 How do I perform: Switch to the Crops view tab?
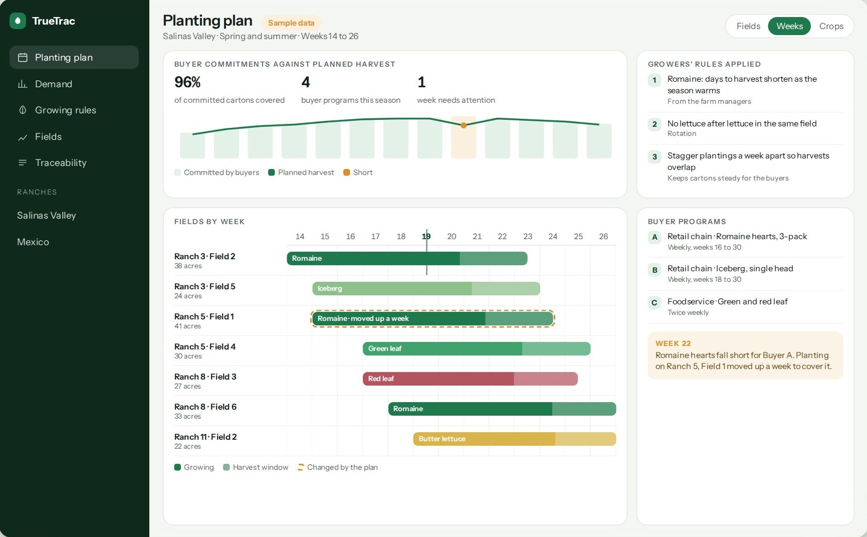coord(831,26)
